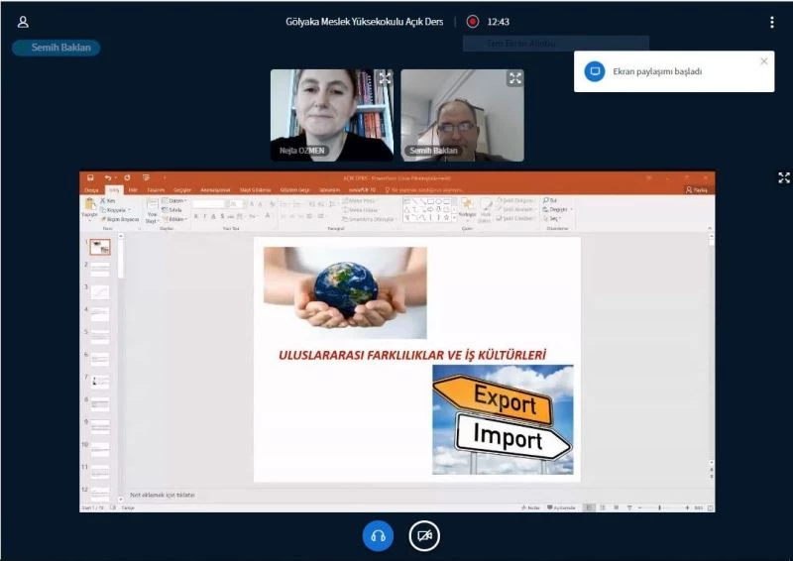Click the Save icon in quick access toolbar
This screenshot has height=561, width=793.
tap(90, 177)
